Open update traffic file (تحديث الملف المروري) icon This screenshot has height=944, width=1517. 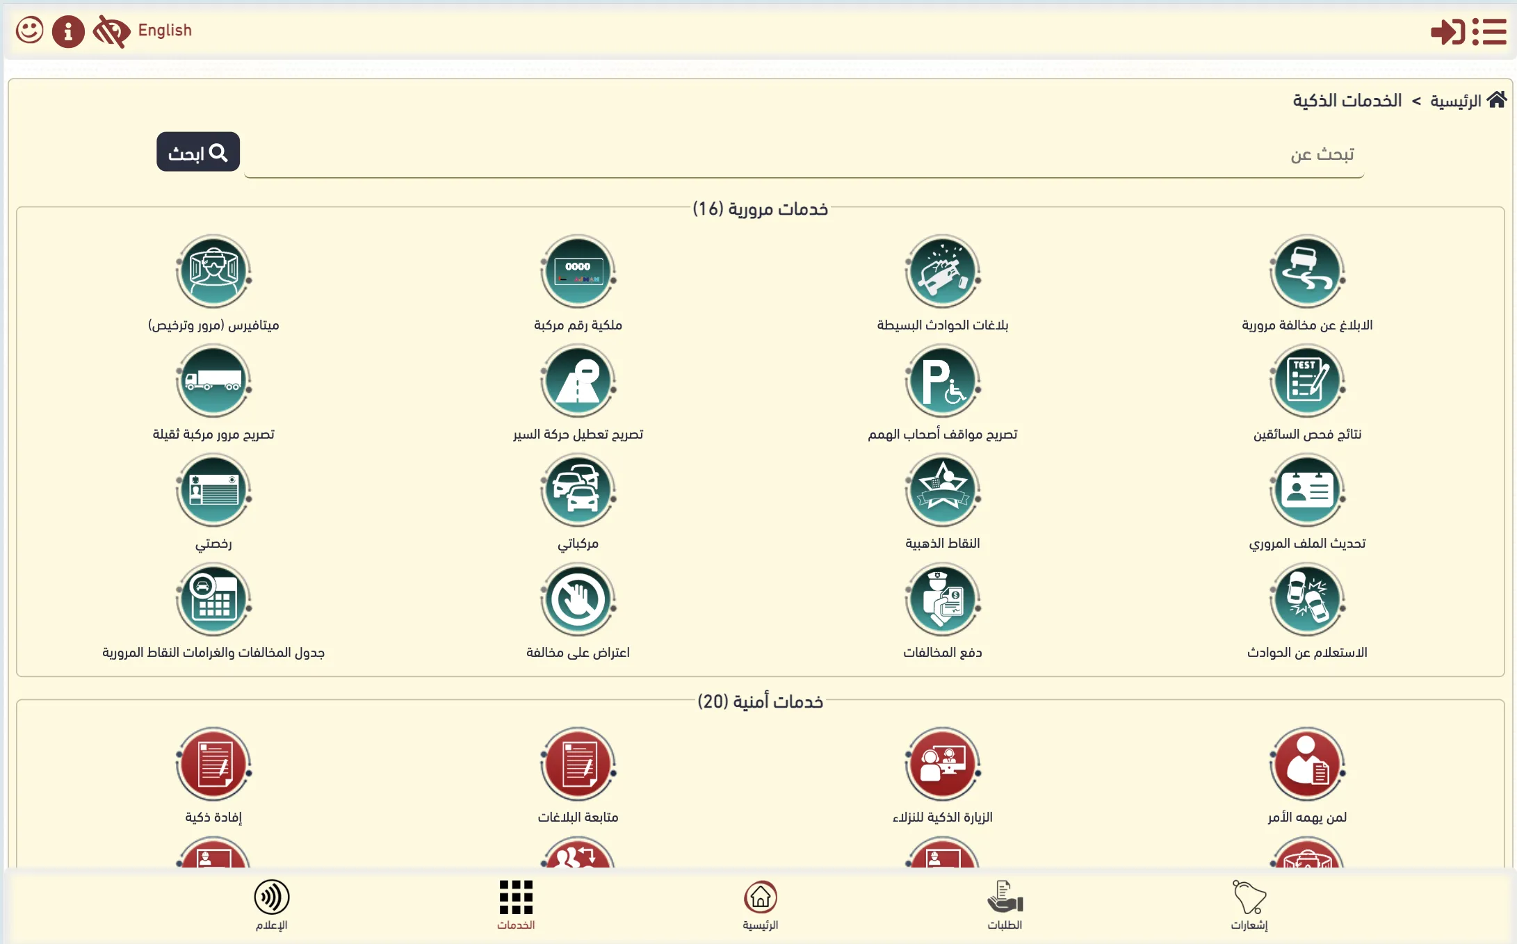pyautogui.click(x=1307, y=490)
